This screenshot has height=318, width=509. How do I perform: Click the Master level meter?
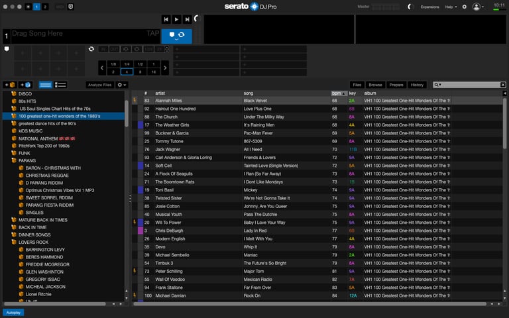pos(385,7)
